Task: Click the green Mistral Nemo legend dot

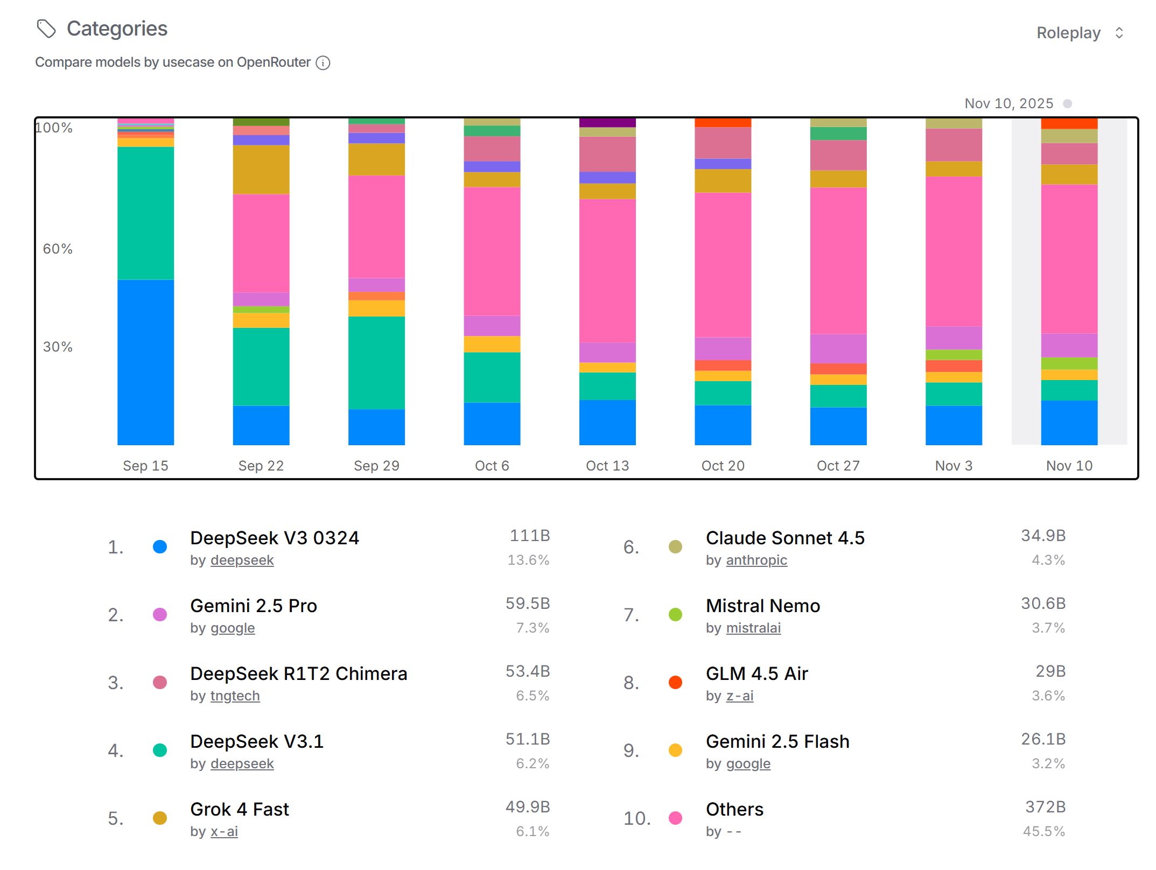Action: pyautogui.click(x=675, y=615)
